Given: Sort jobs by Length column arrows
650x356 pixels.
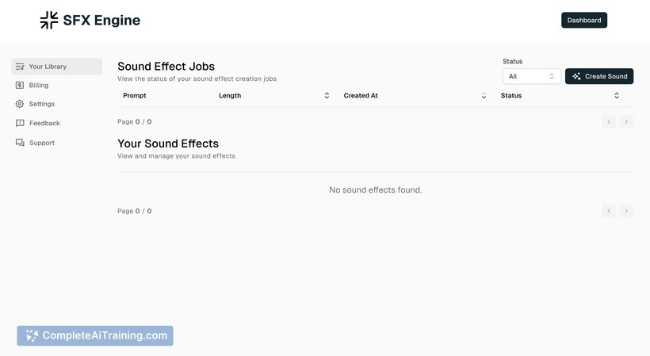Looking at the screenshot, I should tap(327, 95).
